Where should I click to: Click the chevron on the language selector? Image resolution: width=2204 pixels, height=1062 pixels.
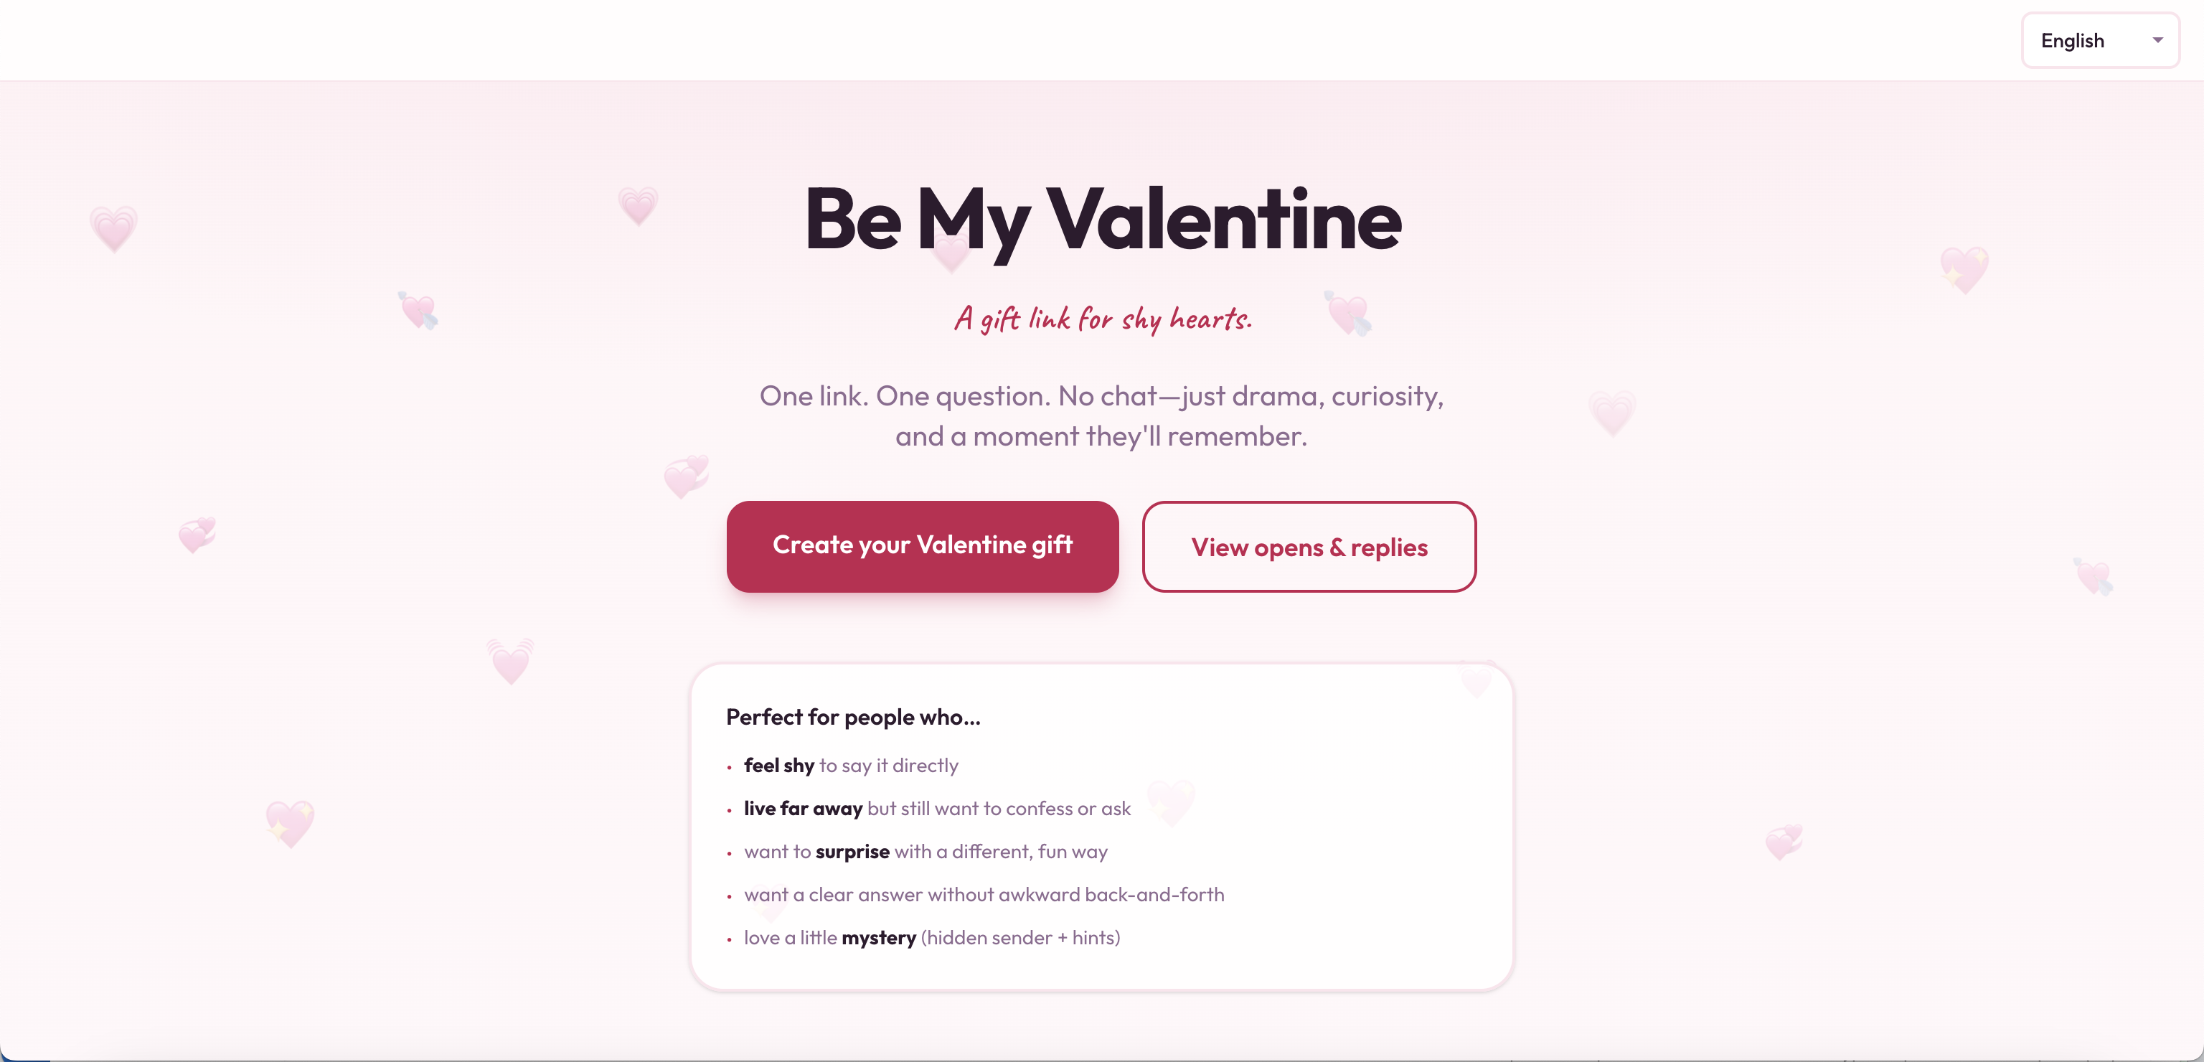pos(2159,39)
